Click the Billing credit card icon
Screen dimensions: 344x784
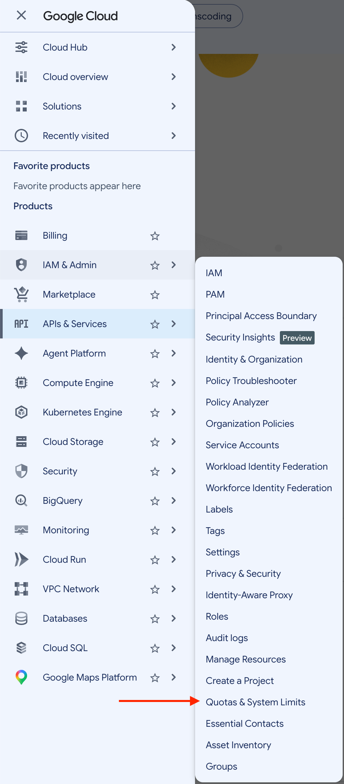pos(21,235)
